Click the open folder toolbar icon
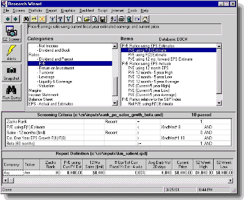 point(87,19)
